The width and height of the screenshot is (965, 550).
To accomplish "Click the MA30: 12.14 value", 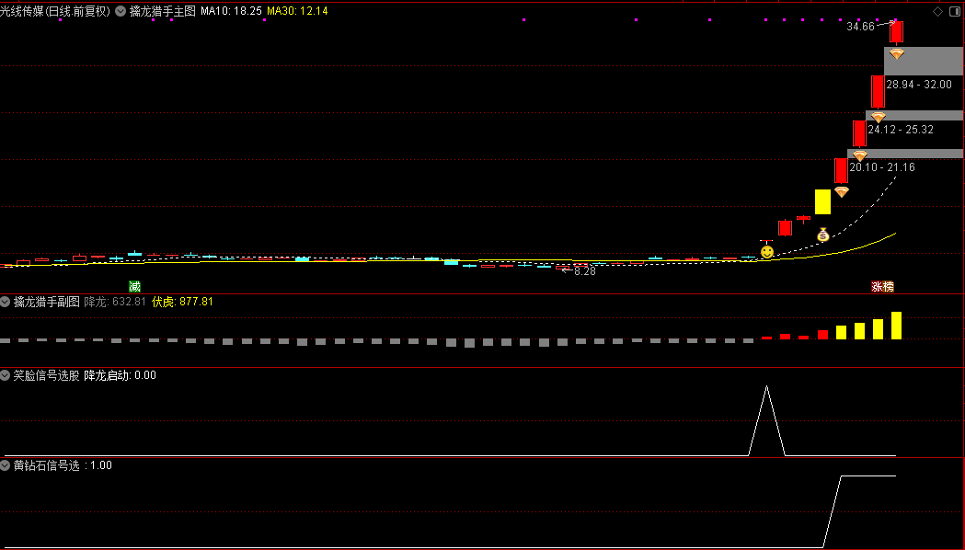I will coord(297,11).
